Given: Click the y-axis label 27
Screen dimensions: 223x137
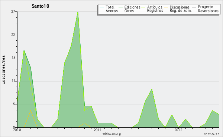Looking at the screenshot, I should (13, 11).
